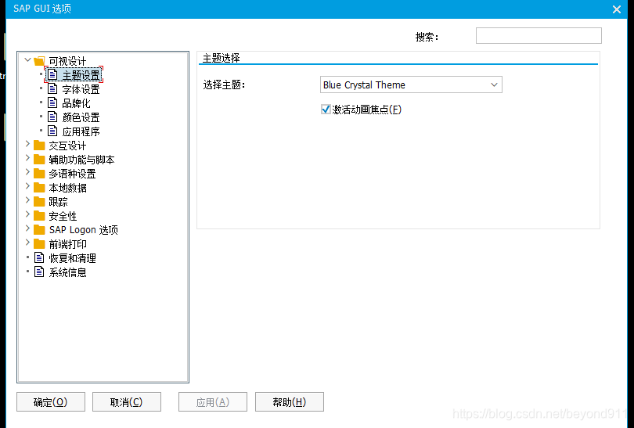634x428 pixels.
Task: Click the document icon beside 应用程序
Action: pyautogui.click(x=52, y=131)
